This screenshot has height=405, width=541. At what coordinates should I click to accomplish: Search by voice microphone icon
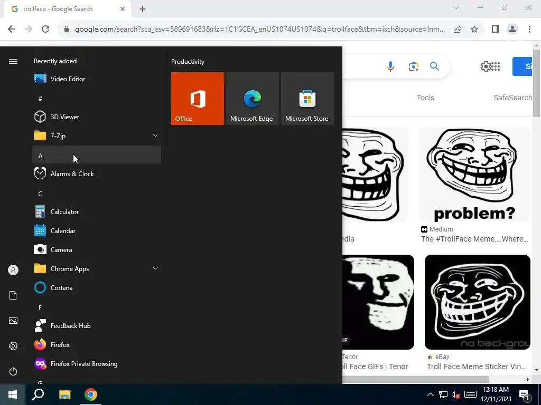click(x=390, y=66)
